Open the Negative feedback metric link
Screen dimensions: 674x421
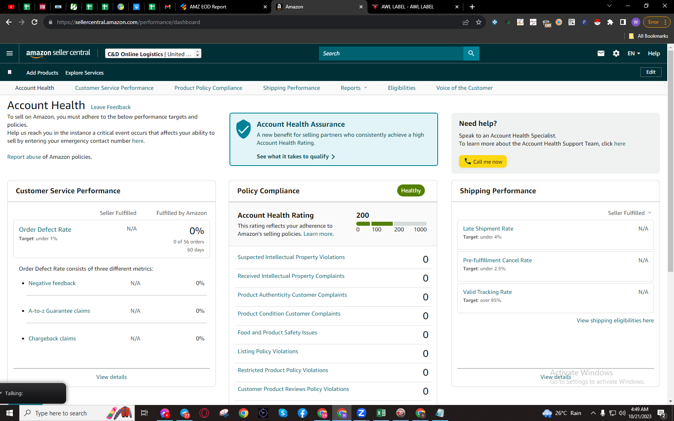(x=52, y=283)
